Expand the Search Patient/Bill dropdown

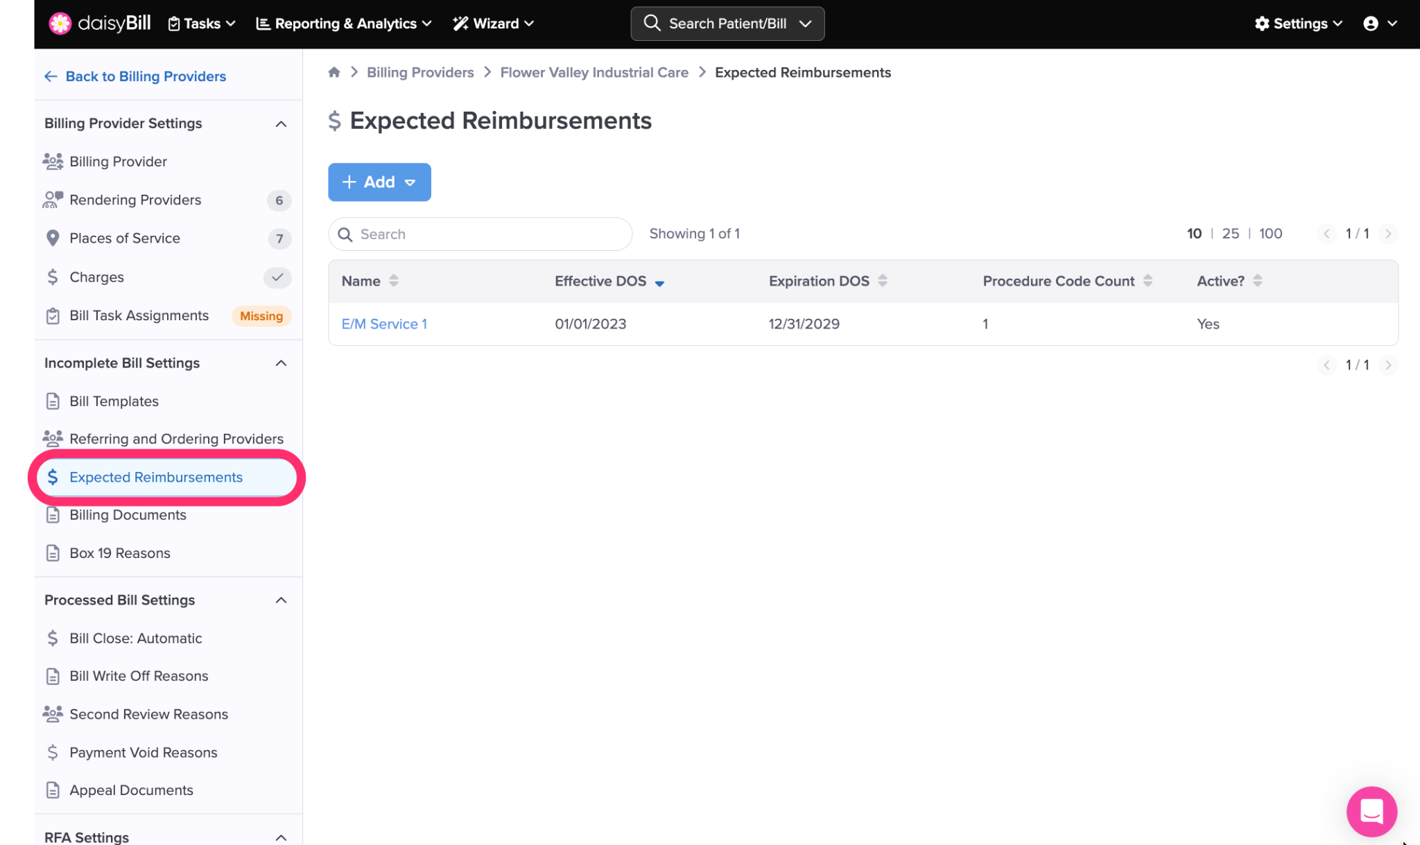point(805,24)
